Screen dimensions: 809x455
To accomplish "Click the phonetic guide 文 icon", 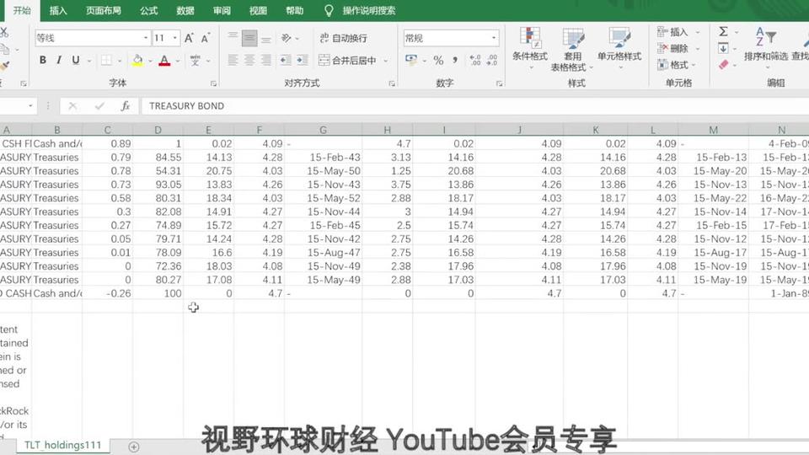I will coord(195,61).
